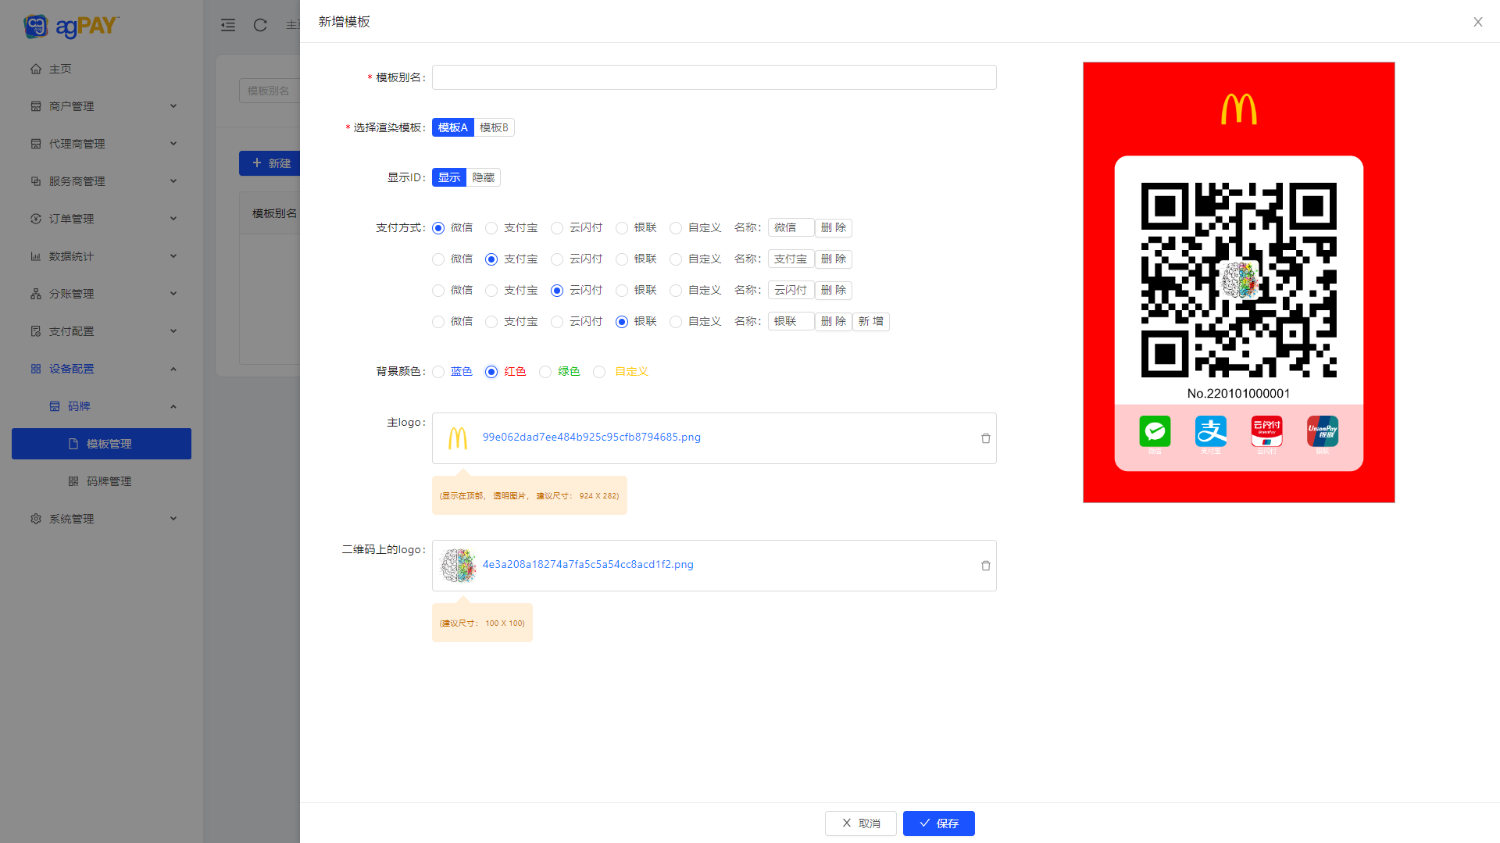Click the 代理商管理 sidebar icon
The width and height of the screenshot is (1500, 843).
point(36,144)
